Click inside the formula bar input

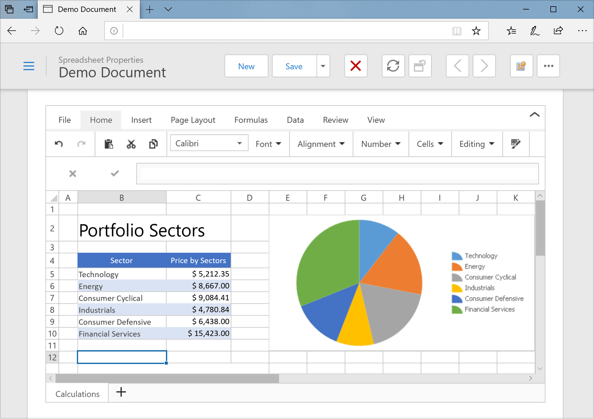click(x=337, y=174)
